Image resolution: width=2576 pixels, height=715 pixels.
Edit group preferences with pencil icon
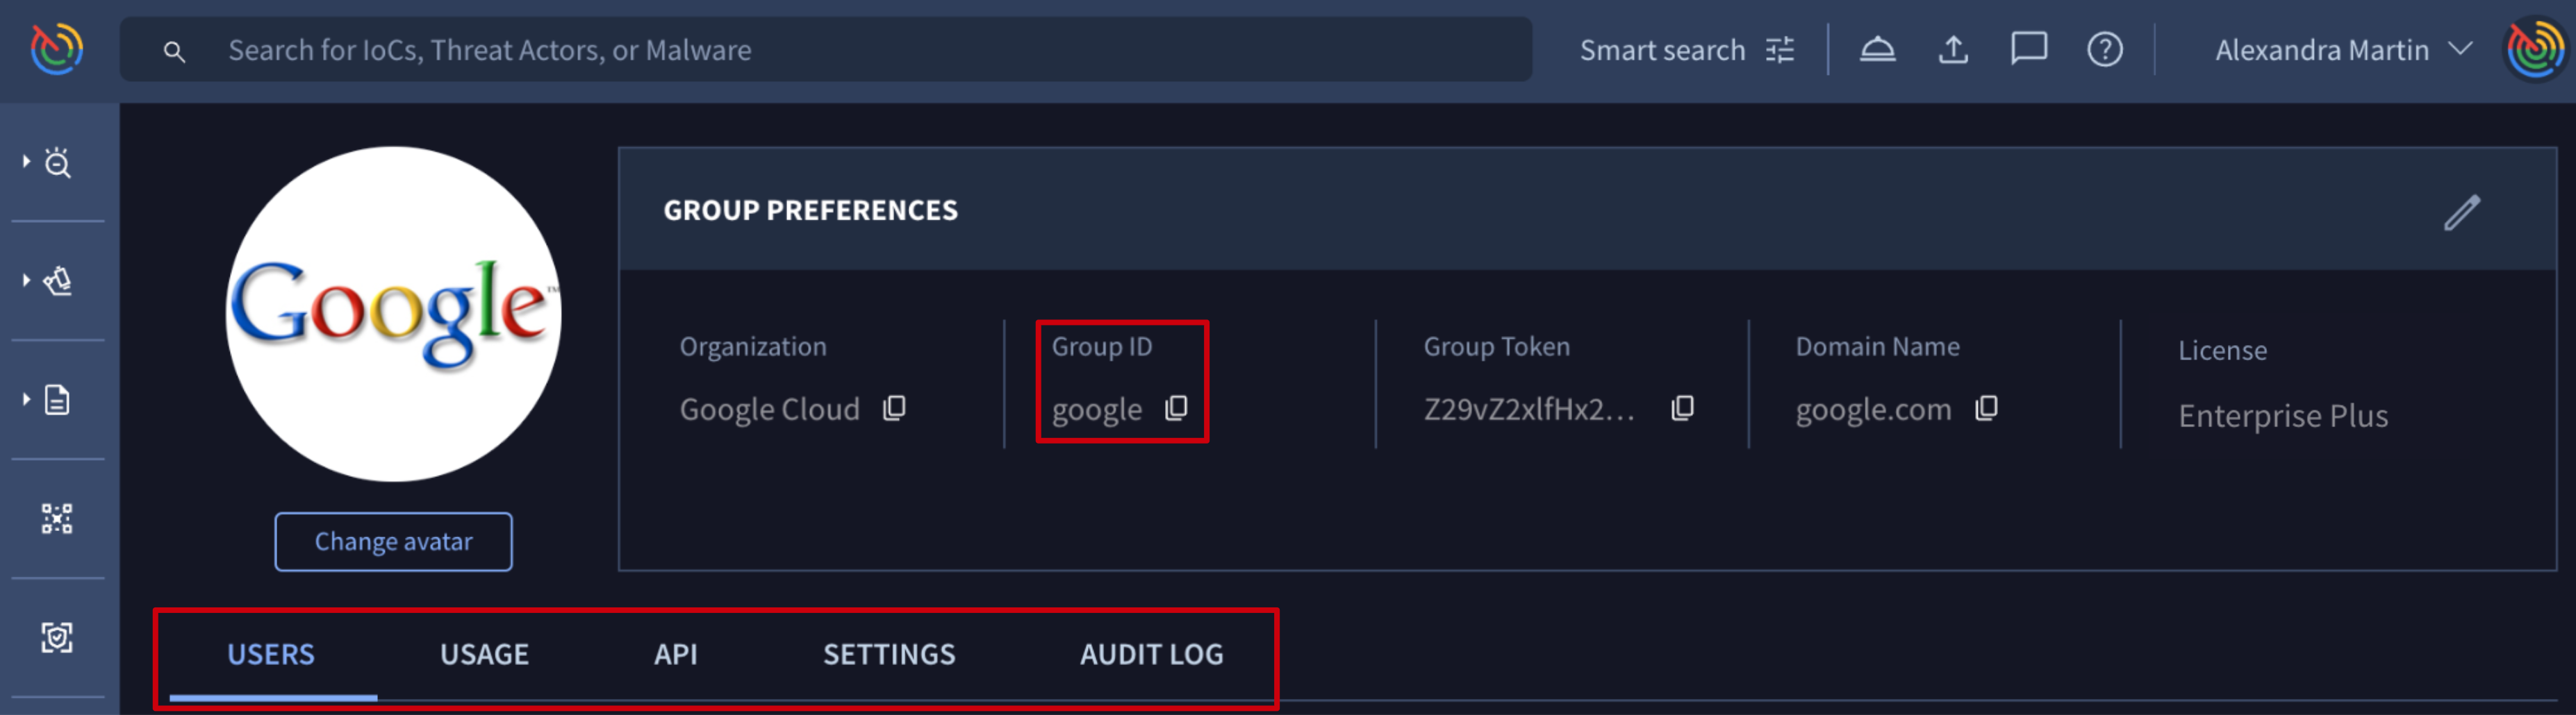click(2462, 212)
